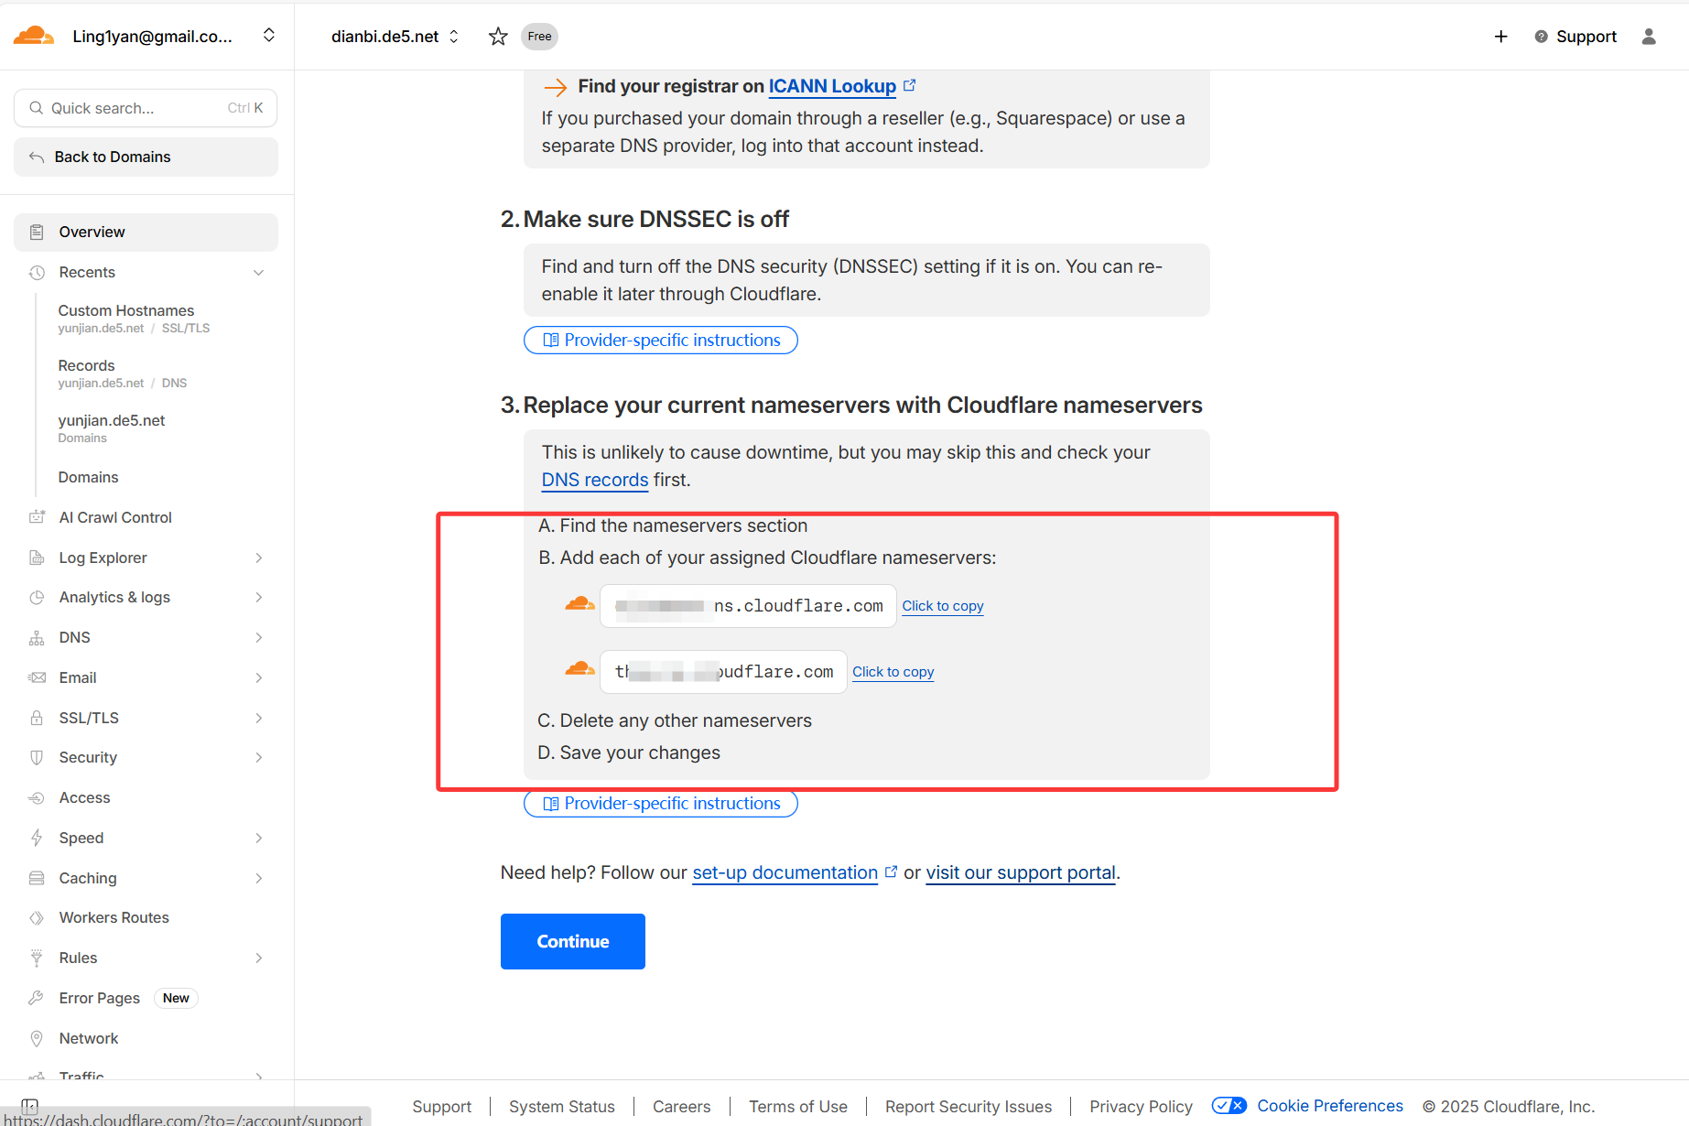Star the dianbi.de5.net domain

click(498, 37)
